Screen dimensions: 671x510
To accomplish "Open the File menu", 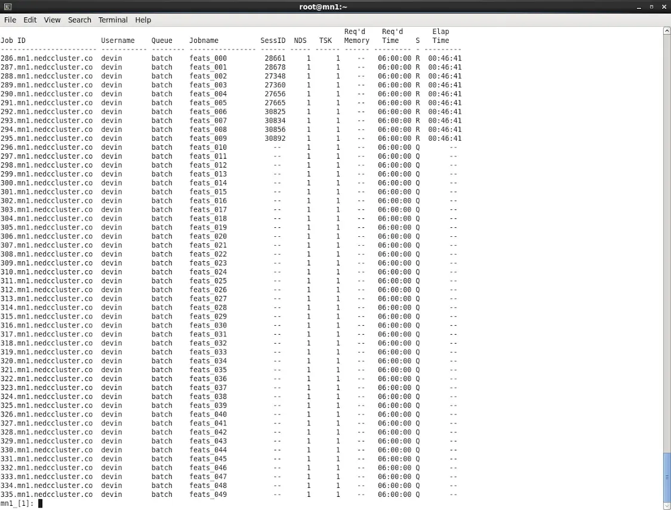I will [10, 20].
